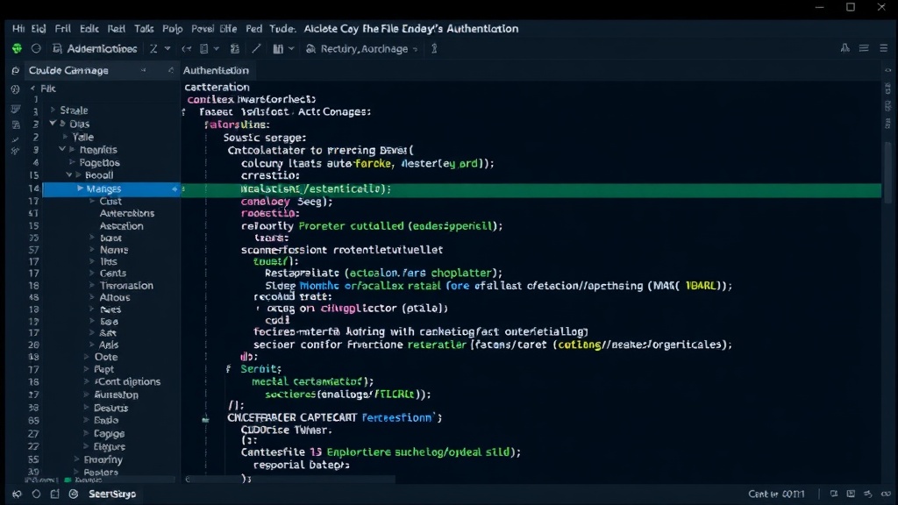Open the Eid menu

[39, 29]
